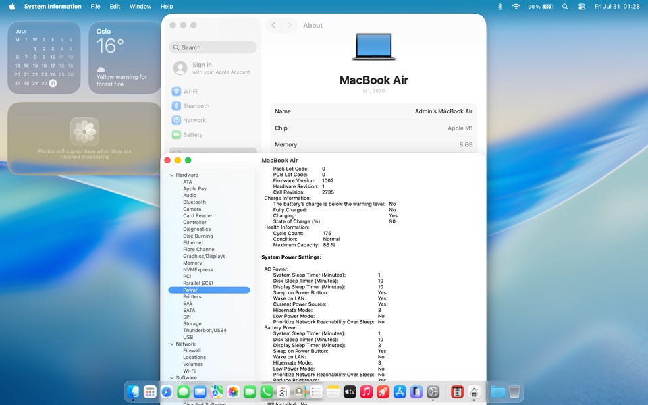This screenshot has width=648, height=405.
Task: Open Messages app in Dock
Action: pyautogui.click(x=183, y=391)
